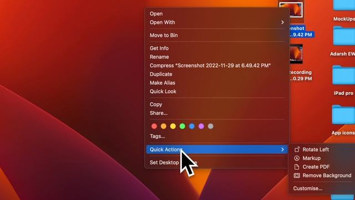Expand the Quick Actions submenu arrow
Viewport: 355px width, 200px height.
pos(282,149)
